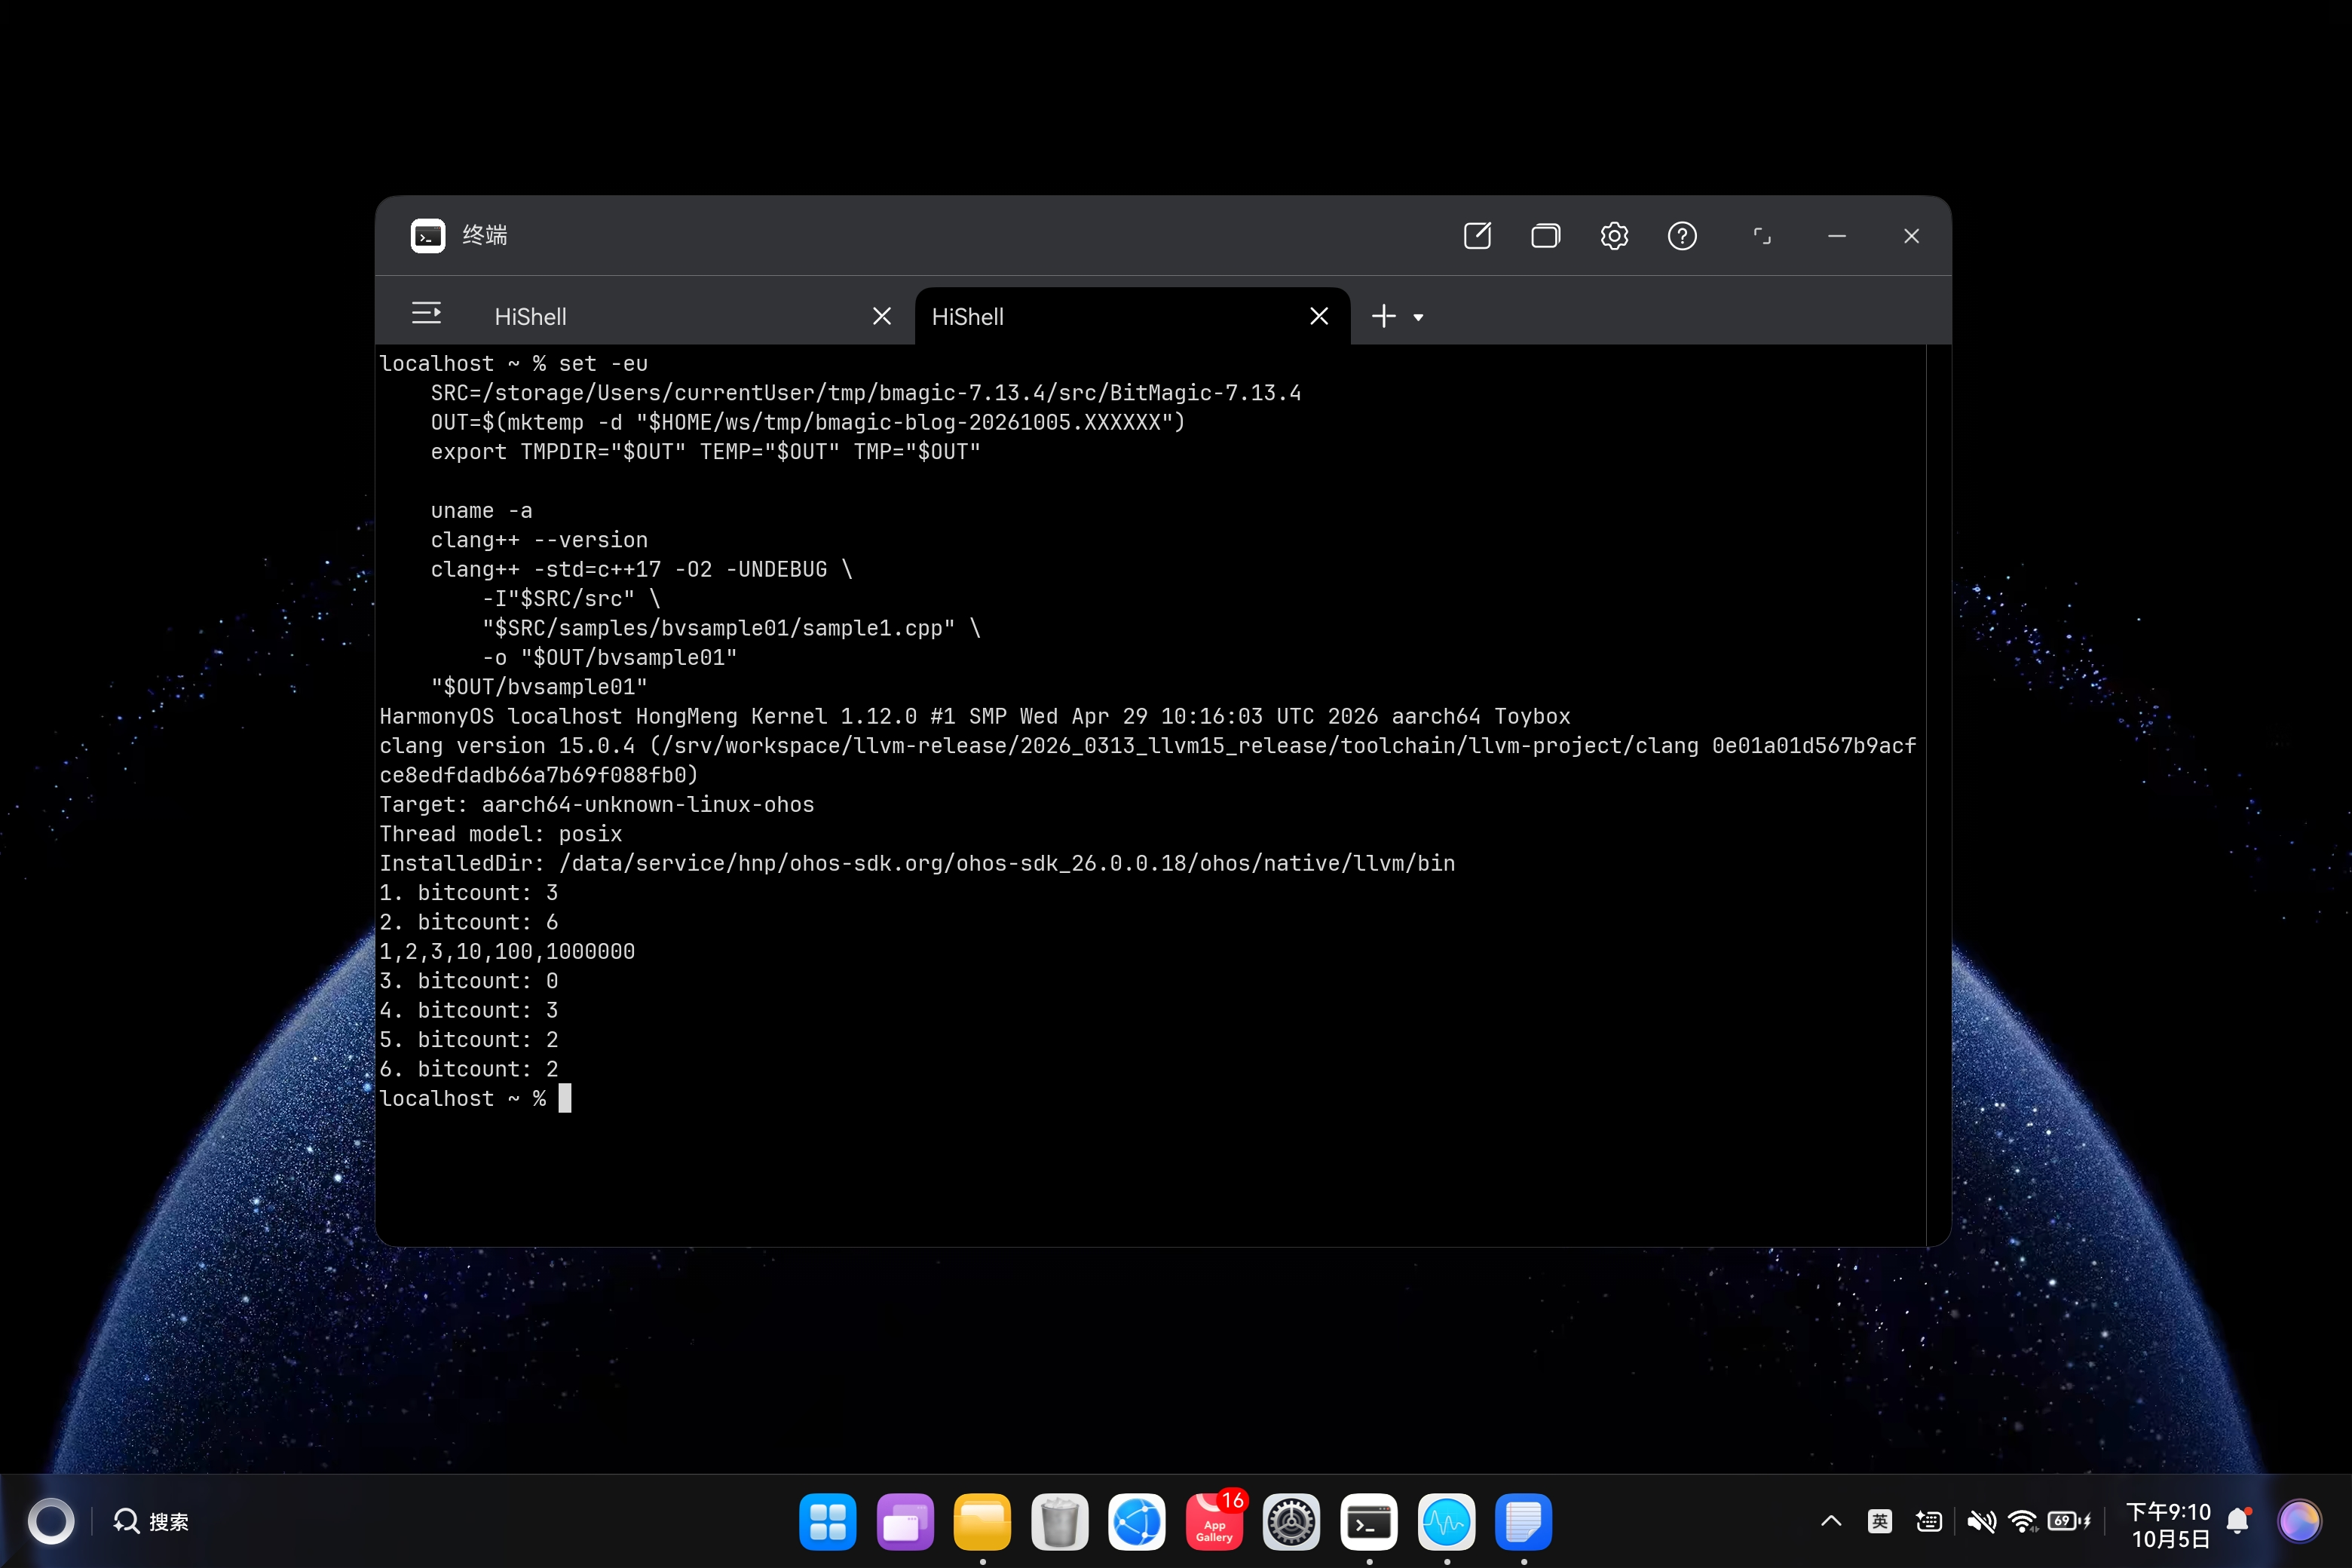Click the floating window resize icon
The width and height of the screenshot is (2352, 1568).
point(1762,236)
